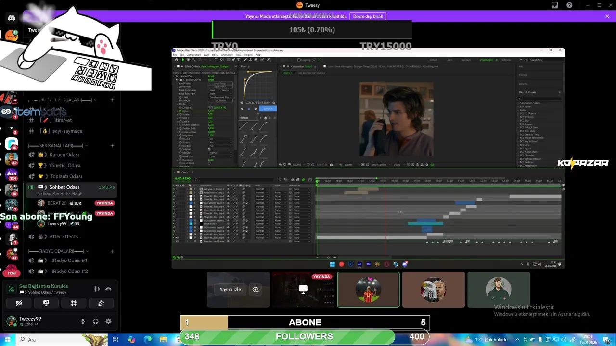Share your screen in Discord voice panel
The image size is (616, 346).
tap(46, 303)
